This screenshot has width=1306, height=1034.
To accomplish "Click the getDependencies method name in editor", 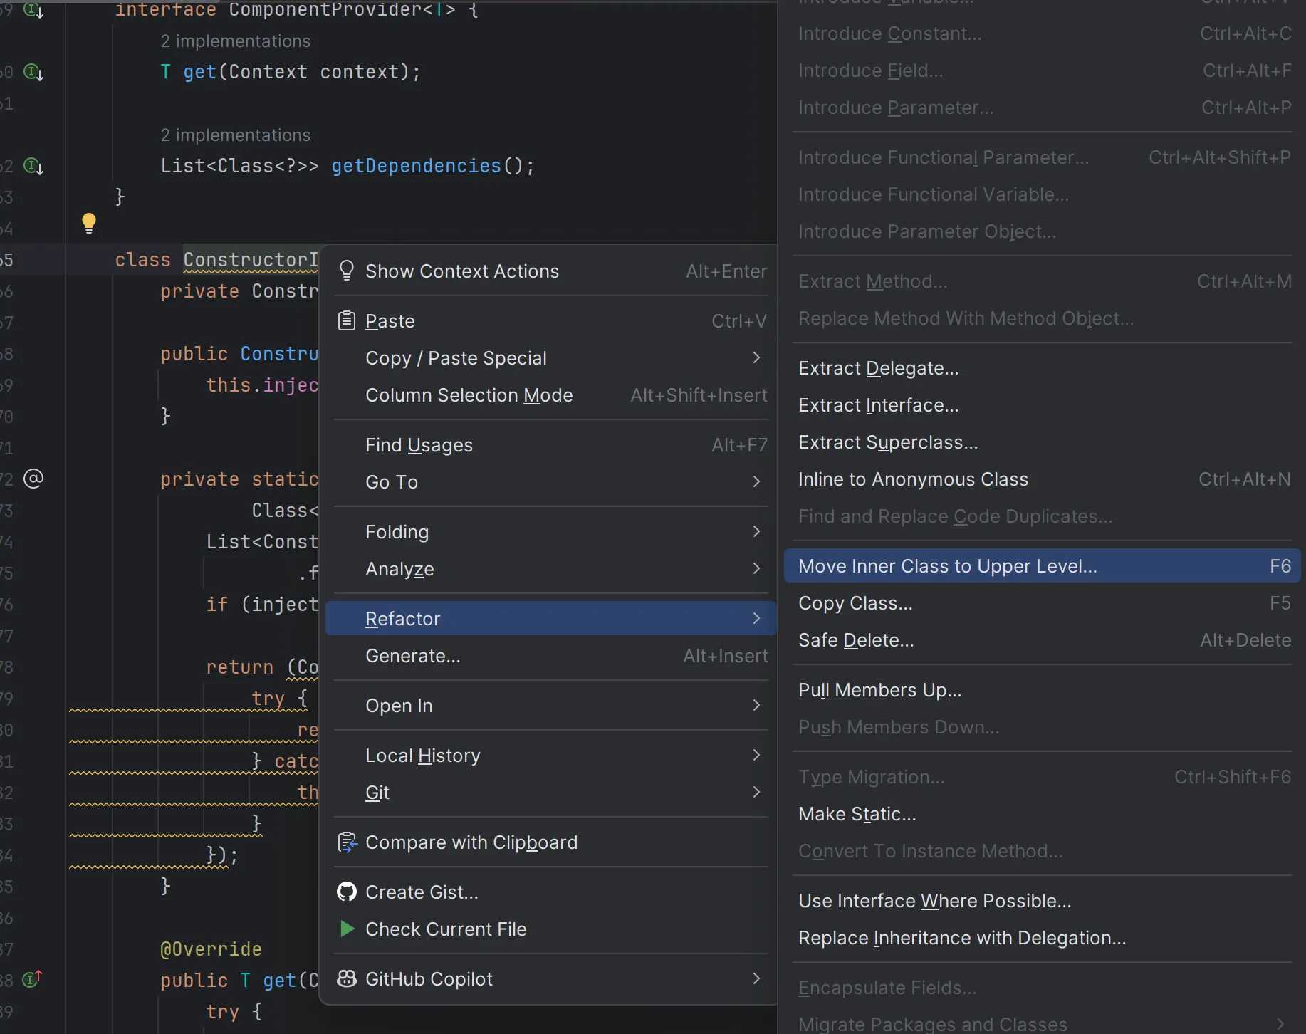I will click(x=416, y=166).
